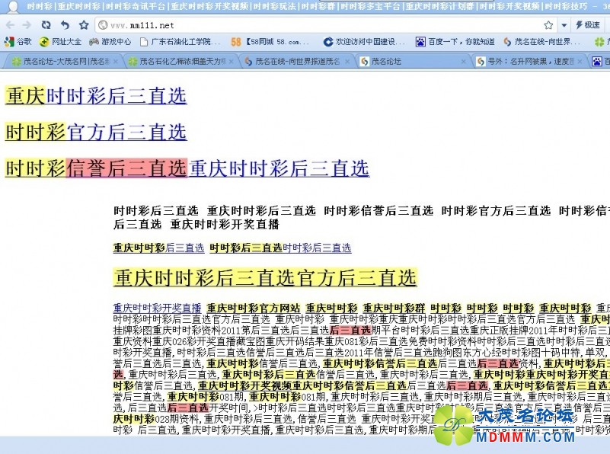Open the 百度一下，你就知道 bookmark
This screenshot has height=454, width=610.
coord(455,41)
